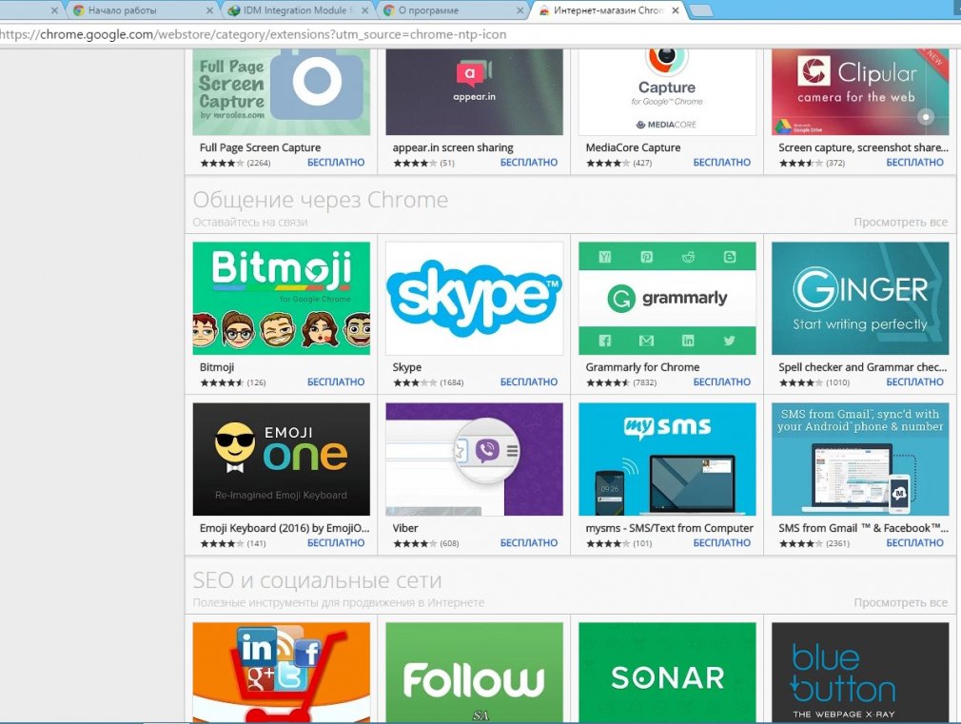The image size is (961, 724).
Task: Click БЕСПЛАТНО for SMS from Gmail & Facebook
Action: pyautogui.click(x=915, y=543)
